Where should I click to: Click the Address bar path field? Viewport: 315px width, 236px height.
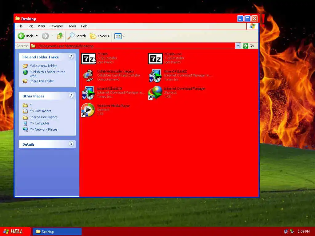point(133,46)
